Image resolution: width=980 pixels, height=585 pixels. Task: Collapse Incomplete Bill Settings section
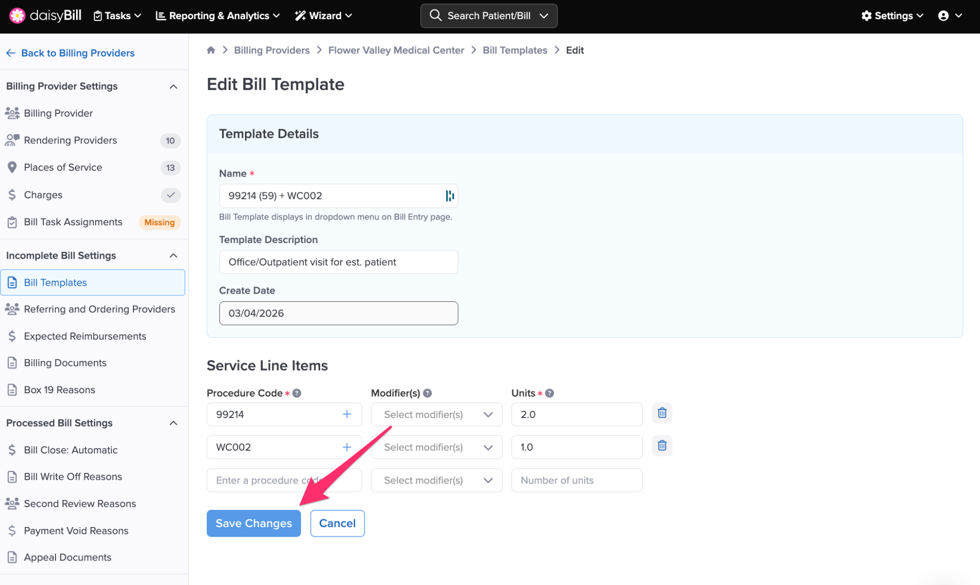pos(173,255)
